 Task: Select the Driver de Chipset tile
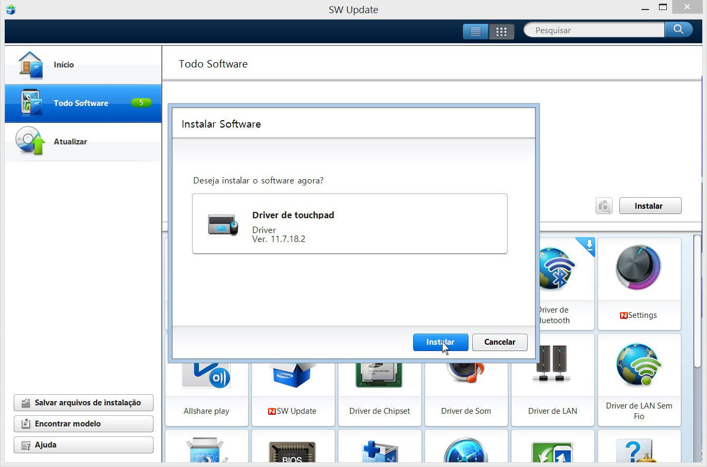tap(380, 394)
